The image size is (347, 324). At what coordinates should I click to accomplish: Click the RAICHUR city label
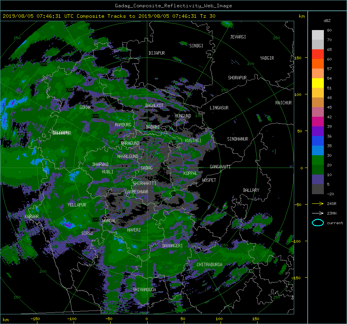283,103
